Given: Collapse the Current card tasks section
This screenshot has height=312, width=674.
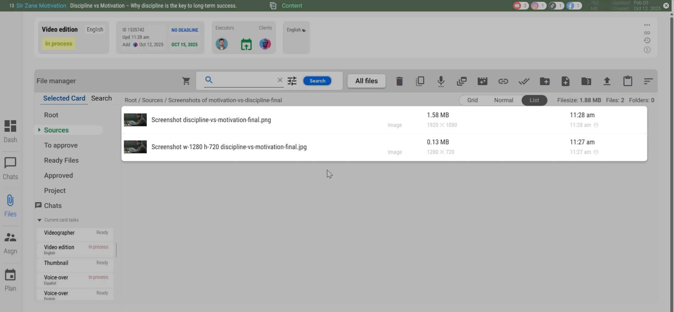Looking at the screenshot, I should click(39, 220).
